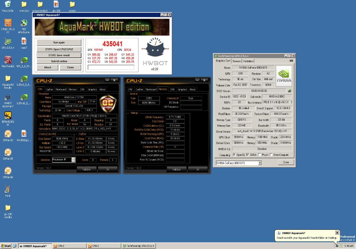Image resolution: width=356 pixels, height=249 pixels.
Task: Click OK in right CPU-Z Memory window
Action: point(198,169)
